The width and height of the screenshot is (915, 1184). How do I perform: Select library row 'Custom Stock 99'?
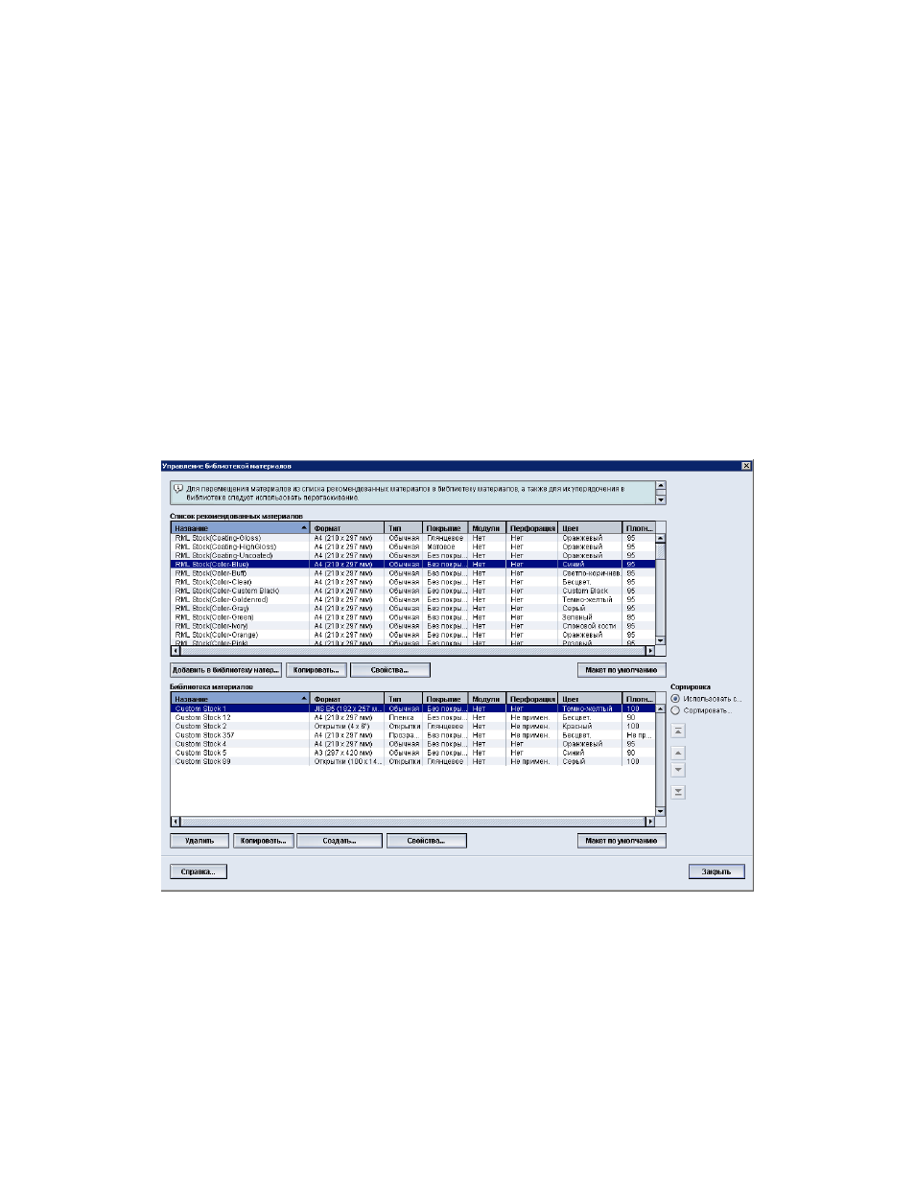412,761
